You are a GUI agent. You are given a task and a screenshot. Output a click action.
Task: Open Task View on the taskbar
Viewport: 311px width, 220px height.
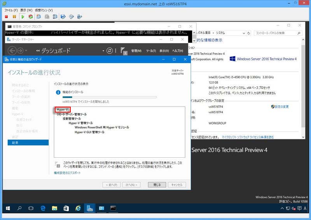click(31, 208)
